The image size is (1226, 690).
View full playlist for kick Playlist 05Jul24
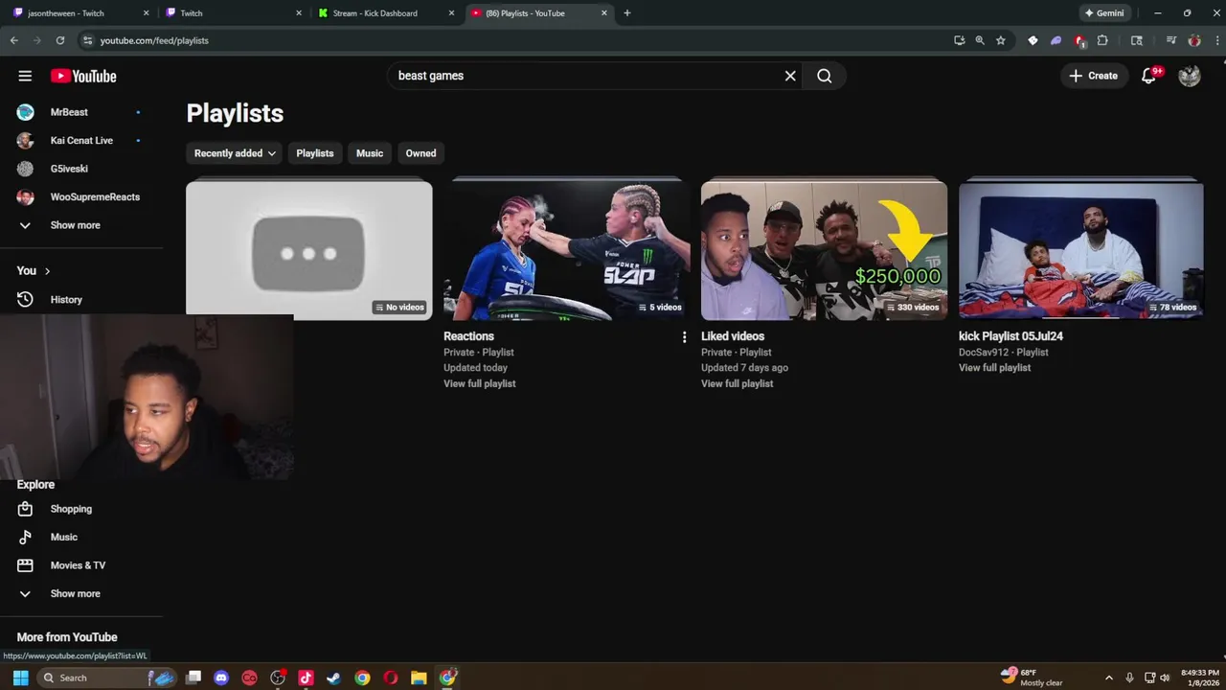[x=994, y=368]
